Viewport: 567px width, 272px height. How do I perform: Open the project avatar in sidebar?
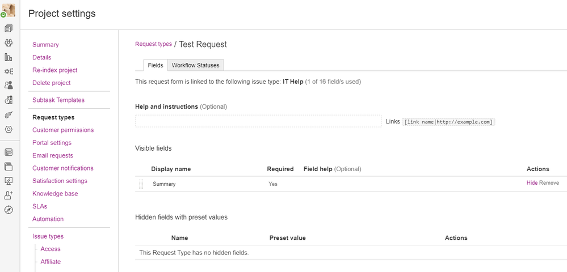tap(9, 10)
